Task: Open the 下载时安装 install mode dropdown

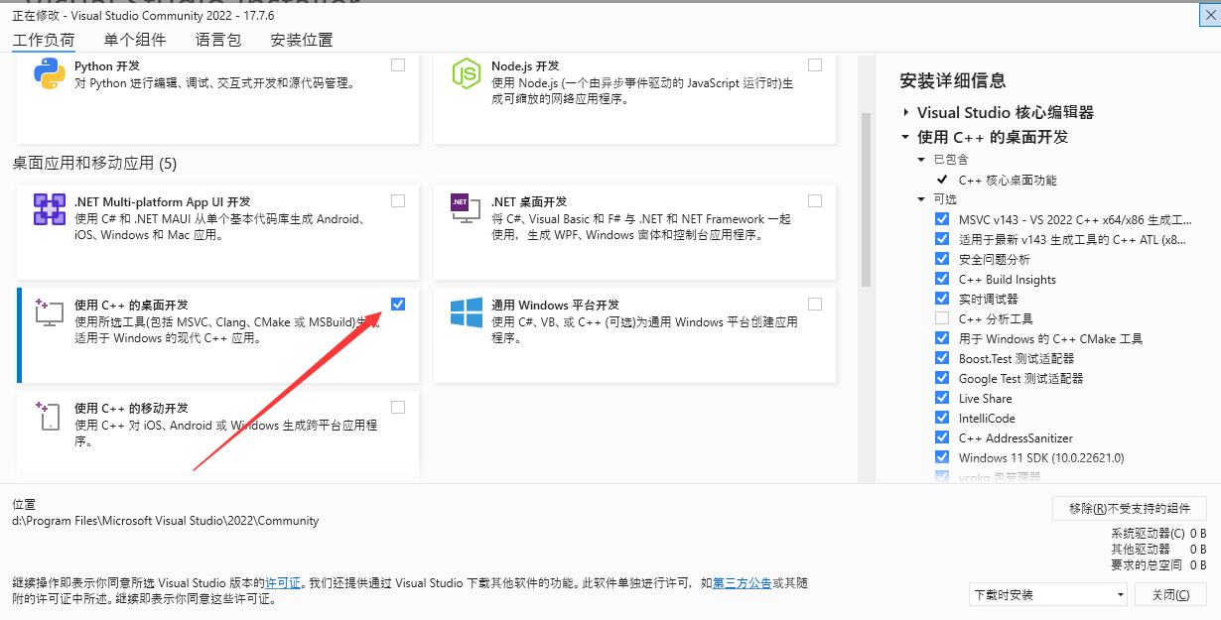Action: [x=1048, y=595]
